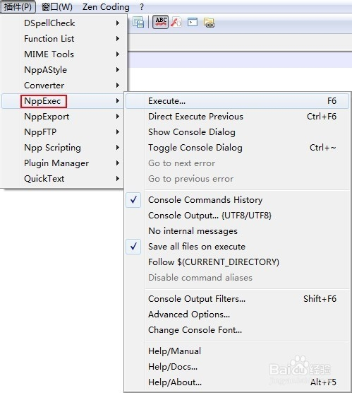Viewport: 352px width, 393px height.
Task: Toggle Follow $(CURRENT_DIRECTORY) option
Action: 214,262
